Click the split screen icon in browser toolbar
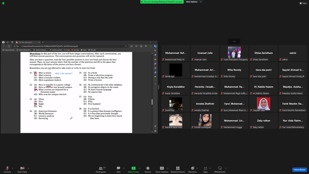Viewport: 309px width, 174px height. click(x=131, y=46)
